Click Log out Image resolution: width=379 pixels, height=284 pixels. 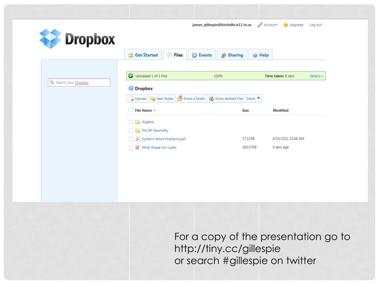tap(316, 25)
